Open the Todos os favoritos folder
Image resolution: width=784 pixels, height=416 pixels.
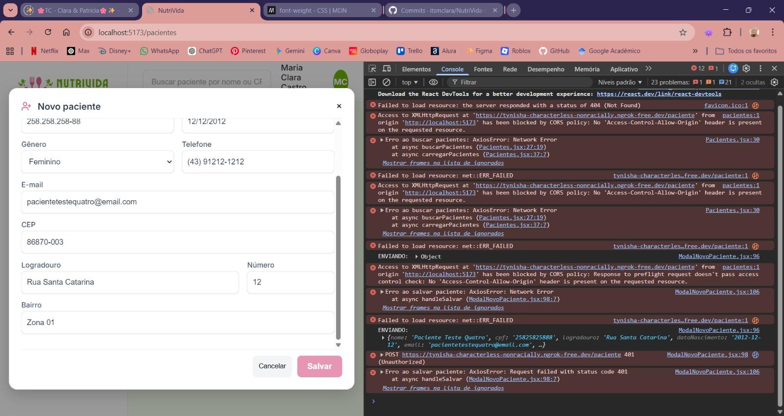point(746,51)
